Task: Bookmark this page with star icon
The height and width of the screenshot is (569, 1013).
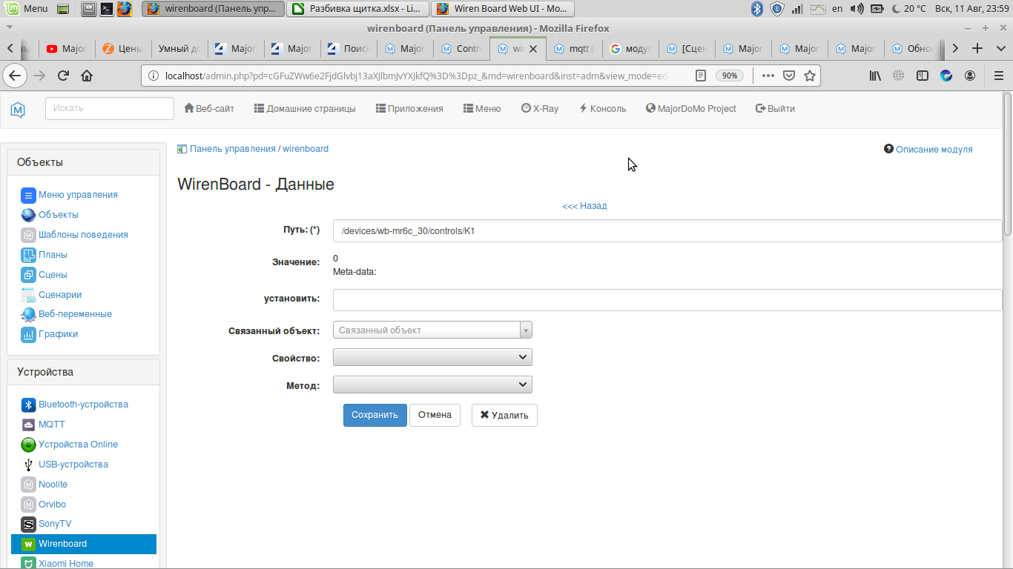Action: (x=810, y=76)
